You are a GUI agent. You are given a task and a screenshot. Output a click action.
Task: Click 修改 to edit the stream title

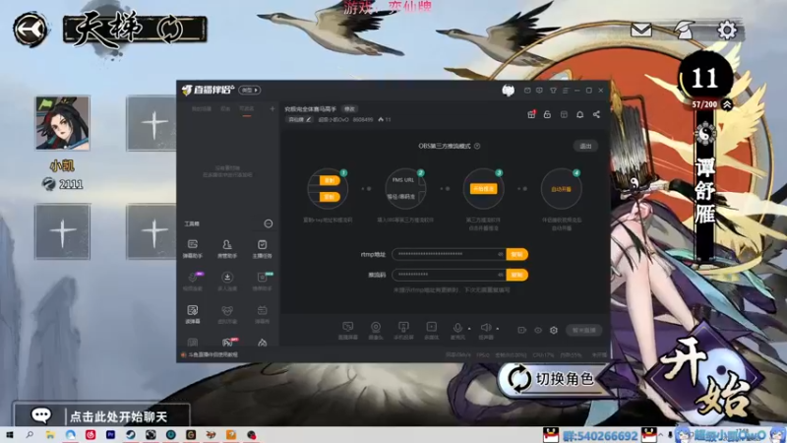[349, 109]
